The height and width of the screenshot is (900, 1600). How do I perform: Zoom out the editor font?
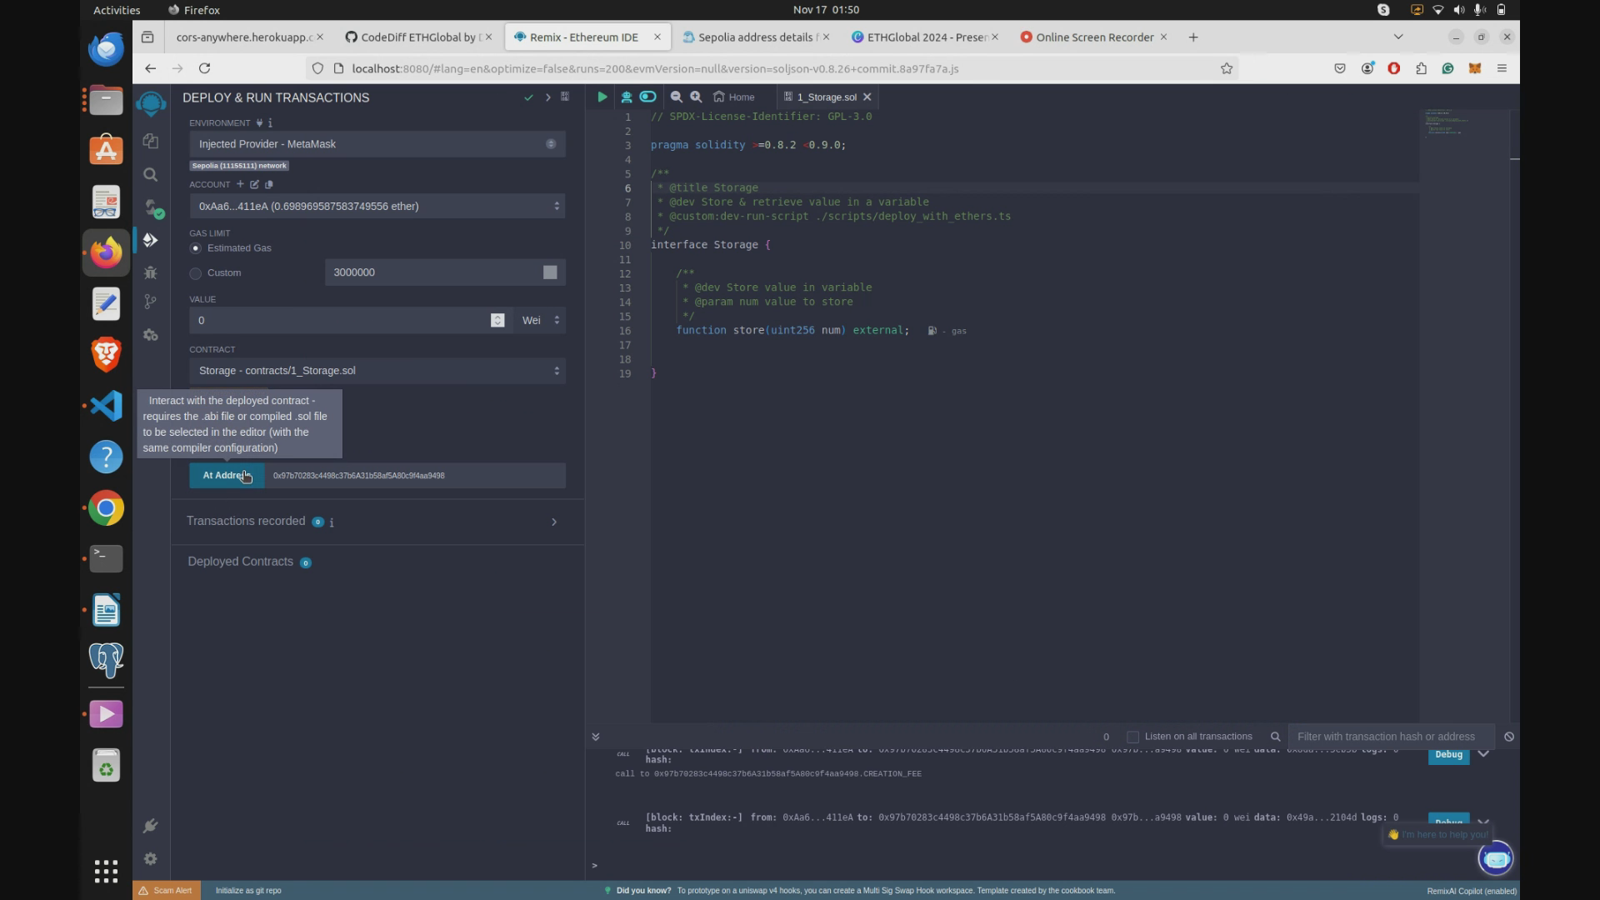coord(677,97)
